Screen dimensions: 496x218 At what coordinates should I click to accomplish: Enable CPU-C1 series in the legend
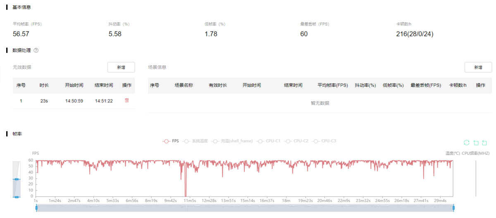point(268,141)
